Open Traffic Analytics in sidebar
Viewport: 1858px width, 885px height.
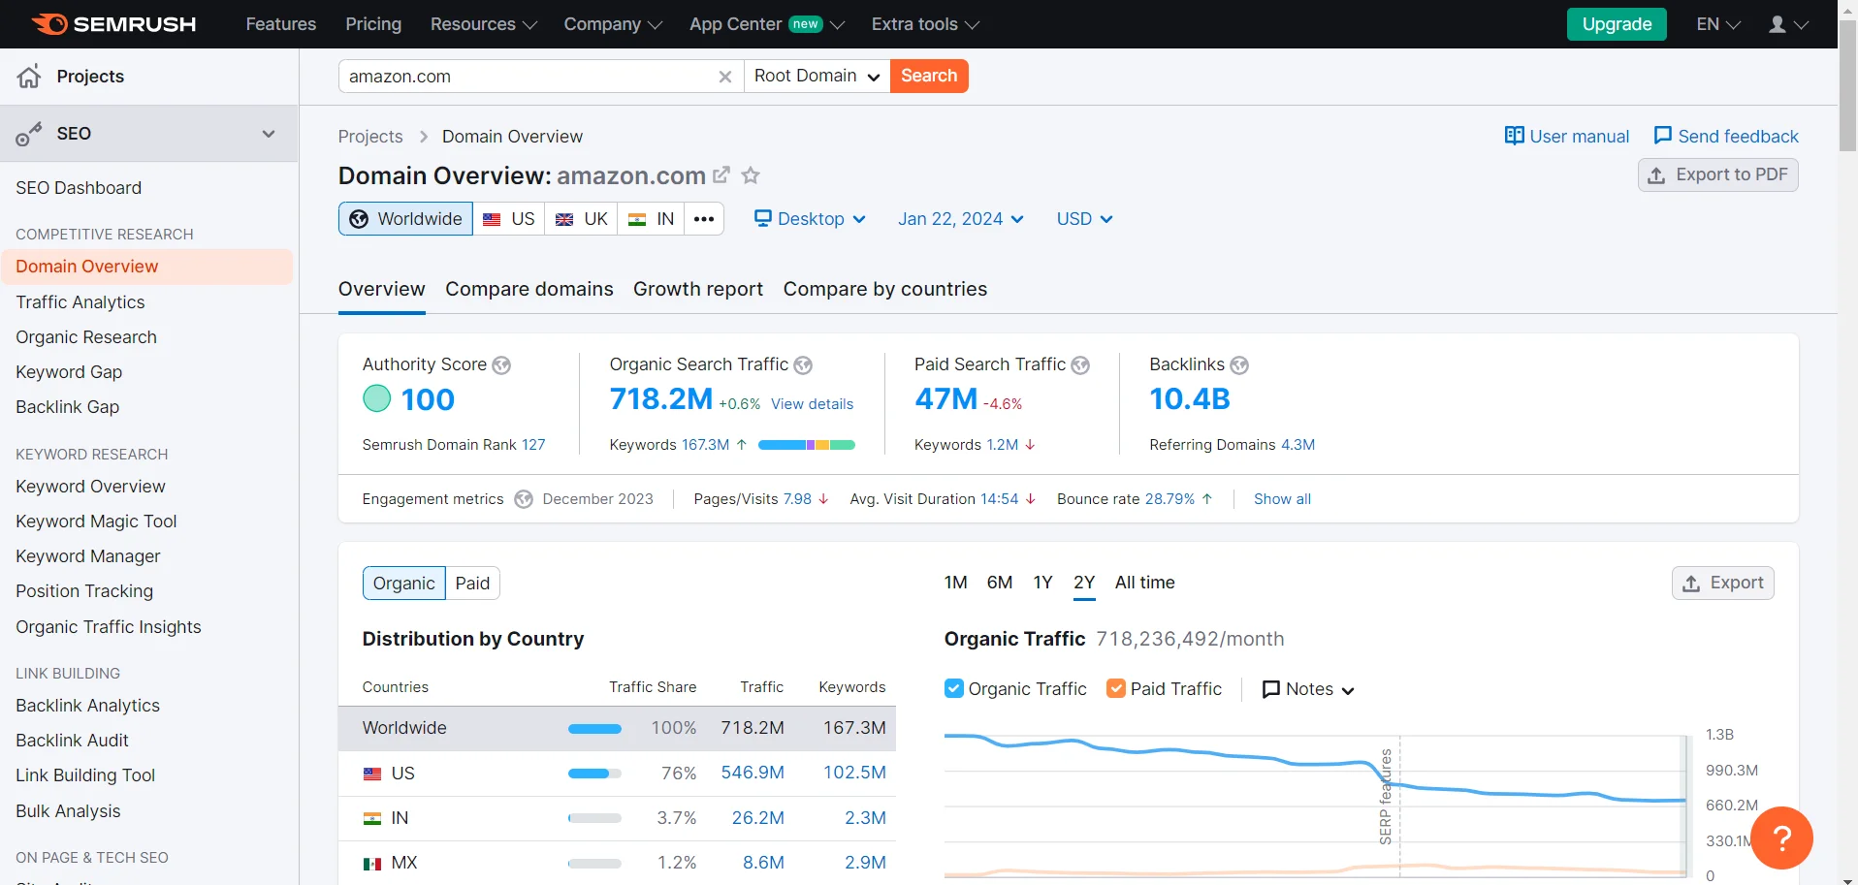click(80, 302)
